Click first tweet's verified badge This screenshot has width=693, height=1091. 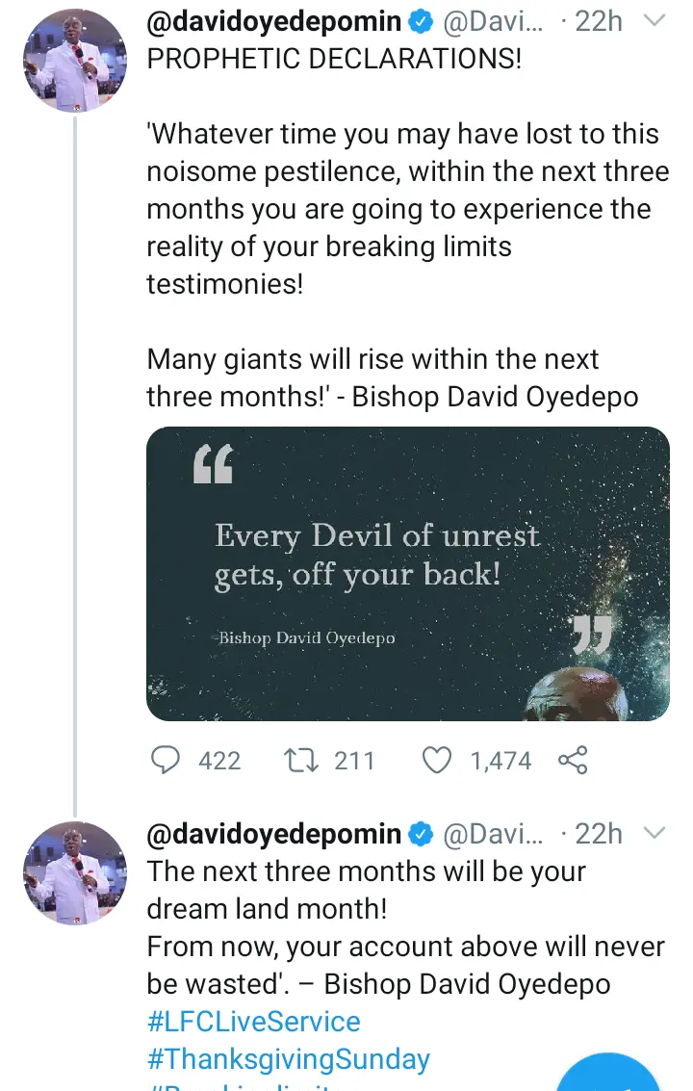[421, 20]
